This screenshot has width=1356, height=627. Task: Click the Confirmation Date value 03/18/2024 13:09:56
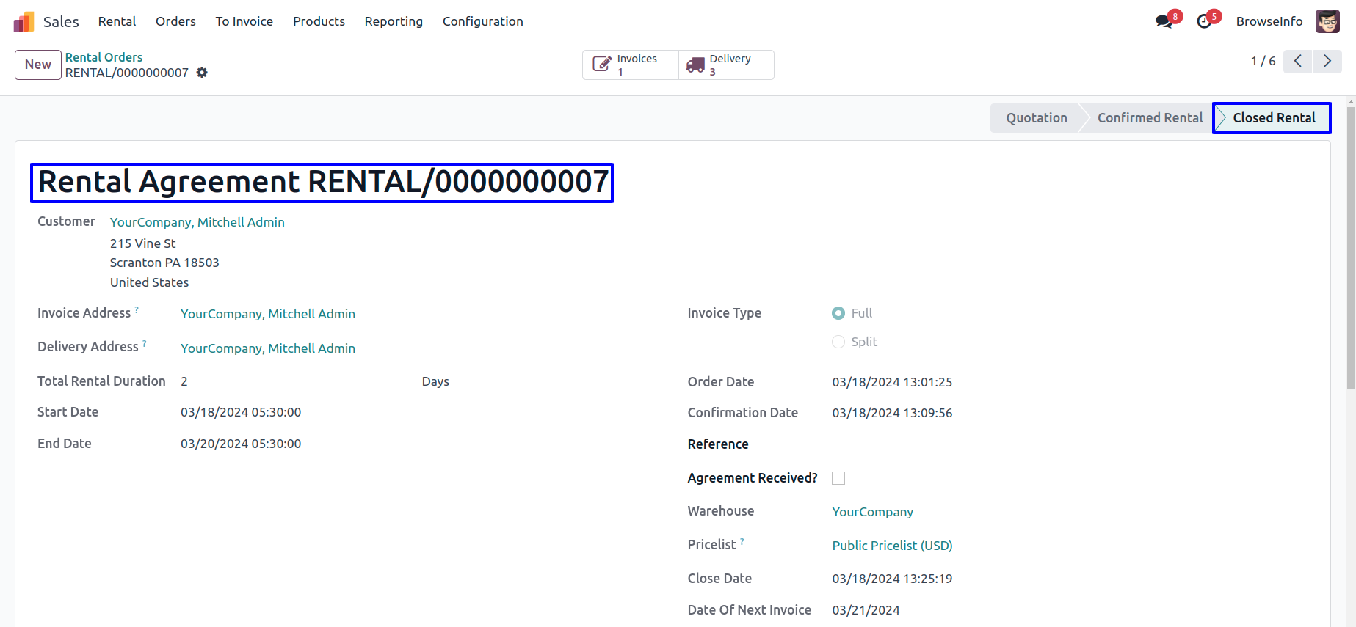pos(892,413)
